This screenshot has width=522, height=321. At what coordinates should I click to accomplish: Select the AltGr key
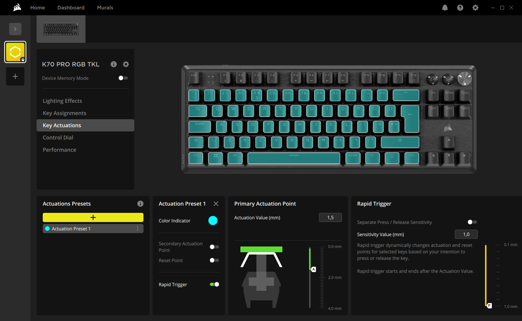(x=353, y=158)
